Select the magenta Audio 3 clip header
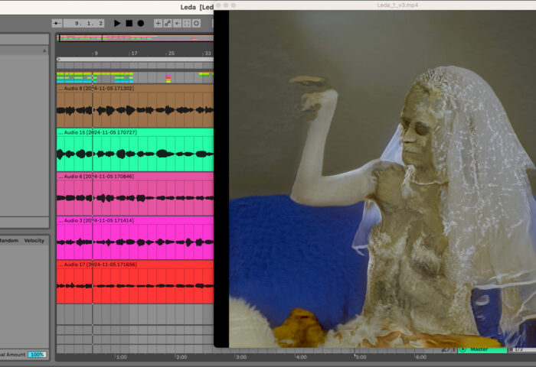This screenshot has height=367, width=536. click(135, 220)
